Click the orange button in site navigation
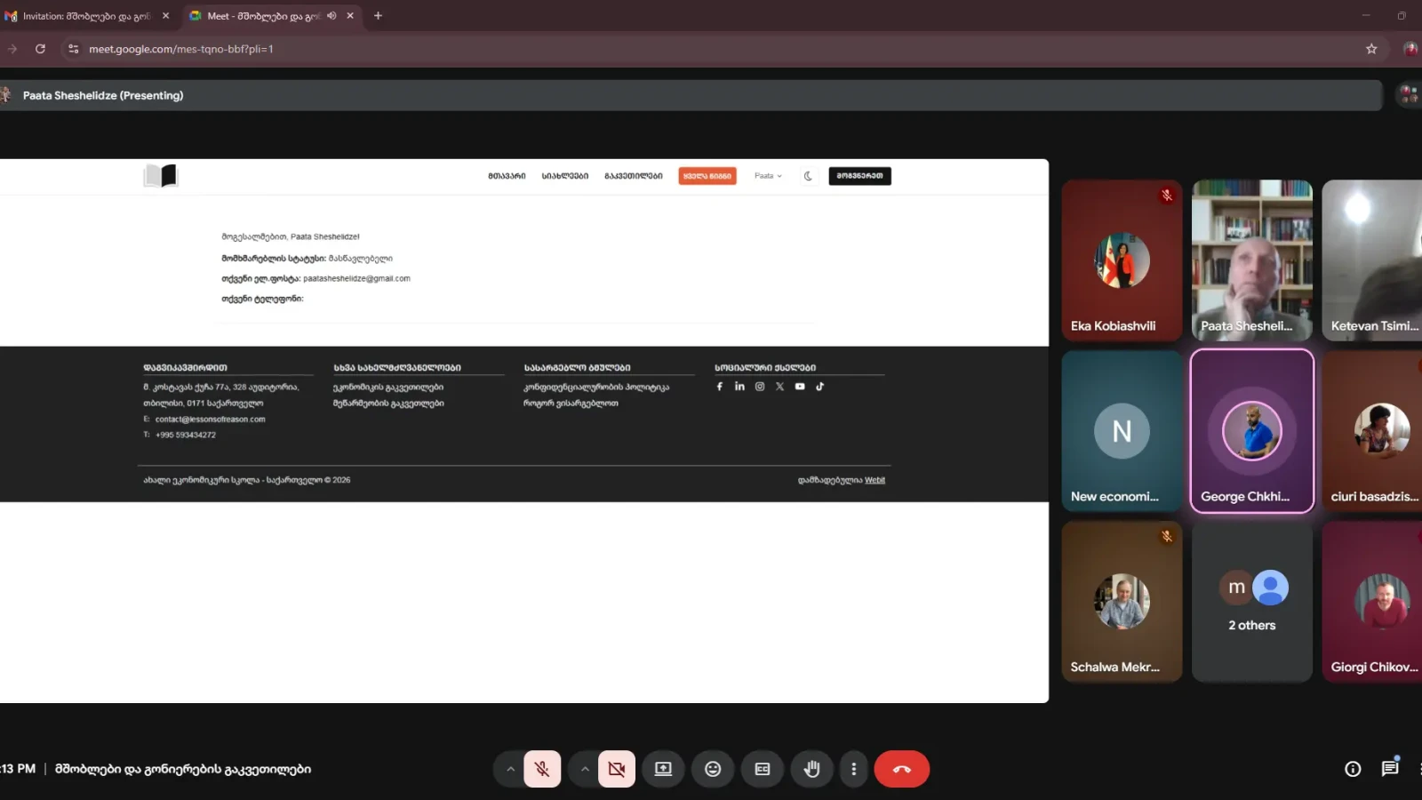This screenshot has height=800, width=1422. (x=707, y=176)
